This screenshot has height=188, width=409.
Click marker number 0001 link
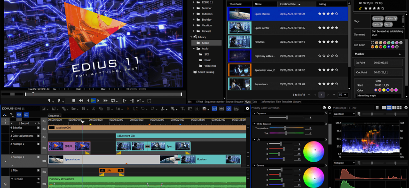[x=378, y=81]
